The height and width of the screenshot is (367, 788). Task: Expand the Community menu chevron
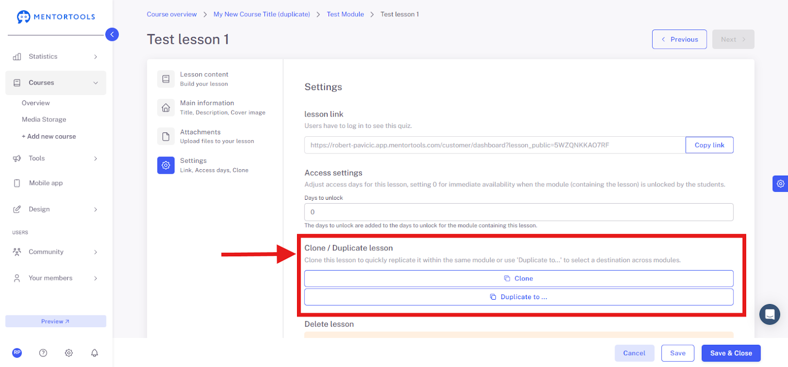(x=96, y=252)
